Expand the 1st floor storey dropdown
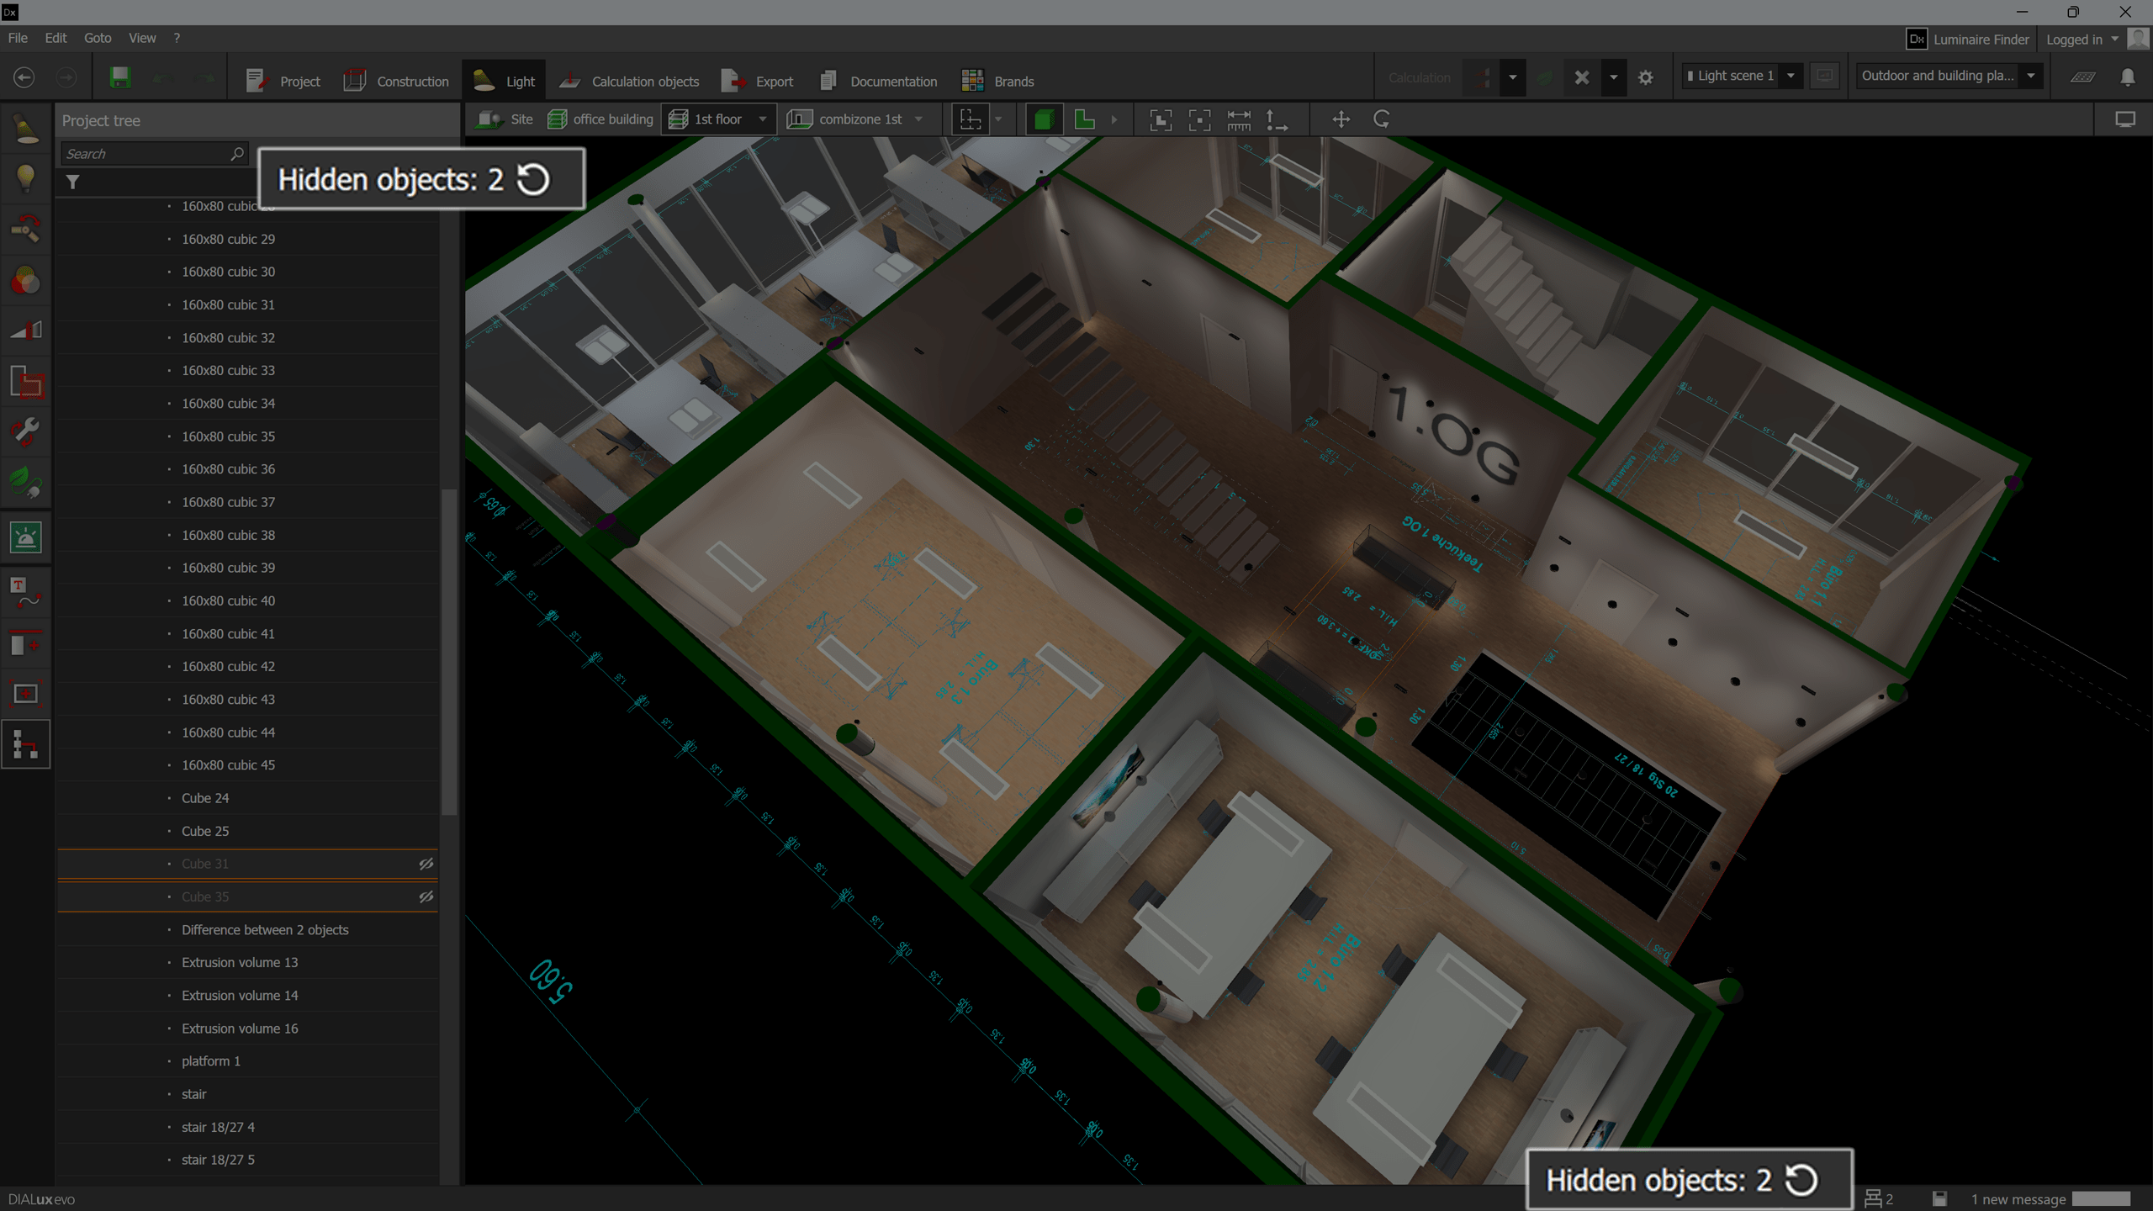2153x1211 pixels. click(763, 119)
